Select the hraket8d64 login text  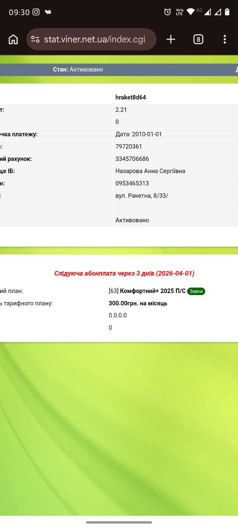pos(131,98)
